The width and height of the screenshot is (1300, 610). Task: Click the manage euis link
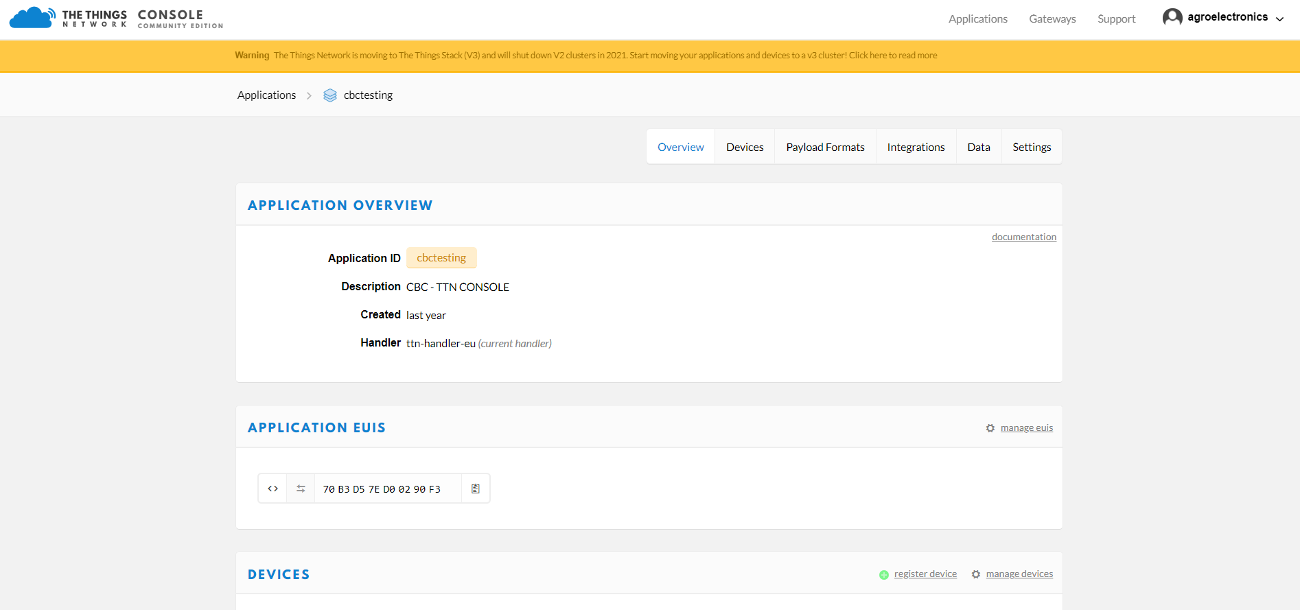pyautogui.click(x=1027, y=428)
